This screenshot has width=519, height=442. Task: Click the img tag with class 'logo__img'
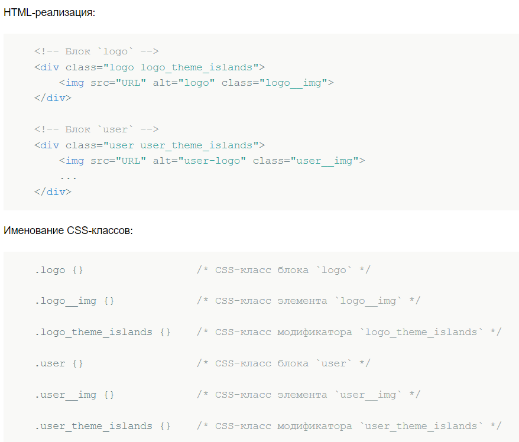pos(196,83)
